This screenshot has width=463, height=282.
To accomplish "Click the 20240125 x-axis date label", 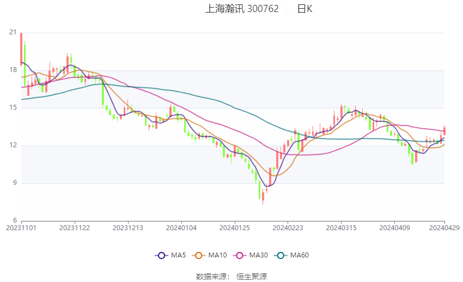I will point(234,228).
